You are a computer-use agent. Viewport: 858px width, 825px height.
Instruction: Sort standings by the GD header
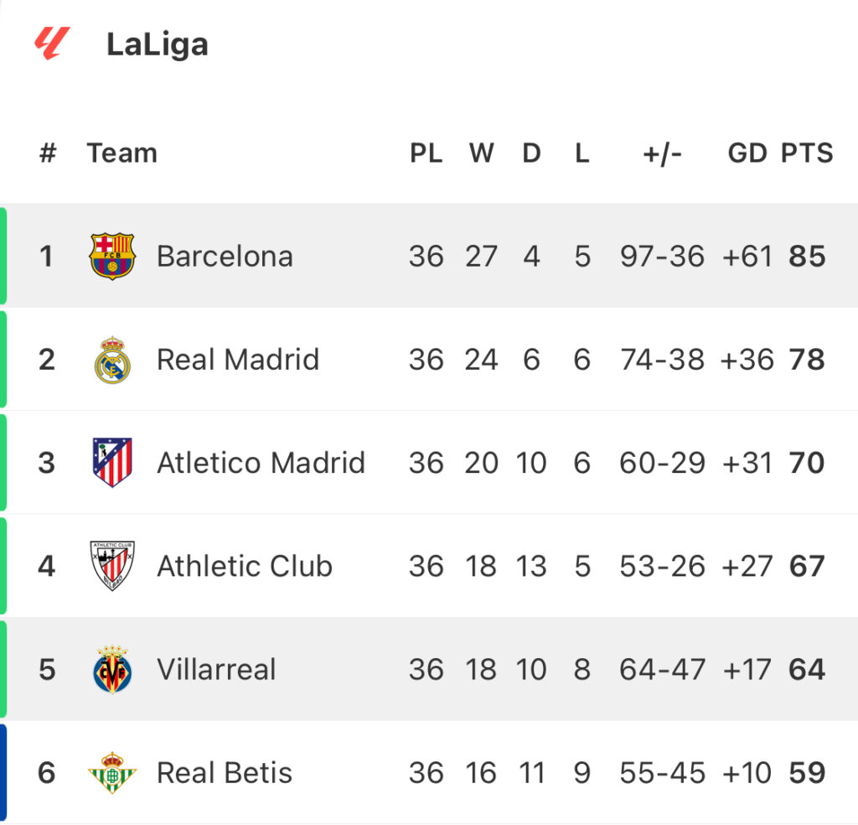747,153
